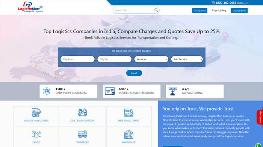Expand the Sub Service dropdown
The image size is (263, 147).
pyautogui.click(x=187, y=59)
